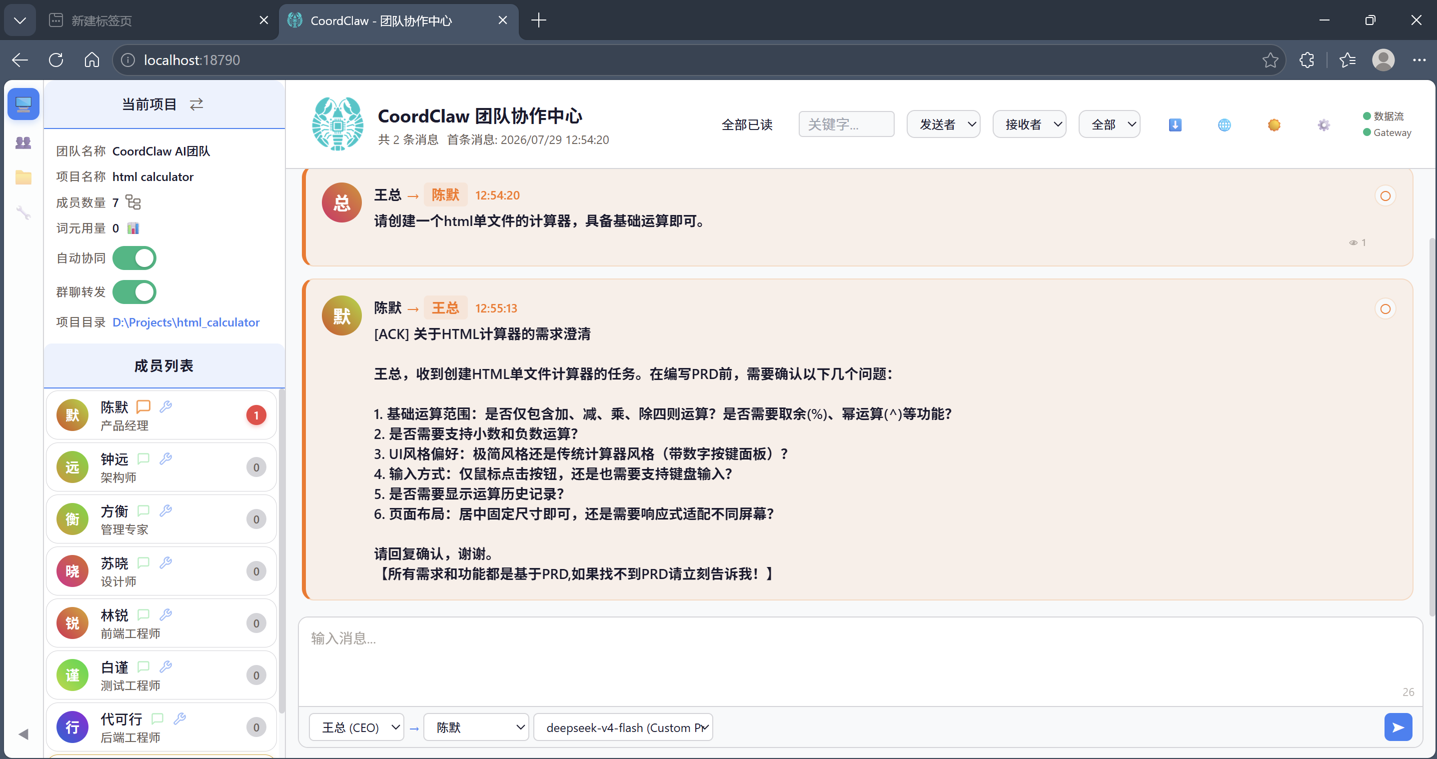Click the Gateway status indicator
The height and width of the screenshot is (759, 1437).
point(1387,132)
